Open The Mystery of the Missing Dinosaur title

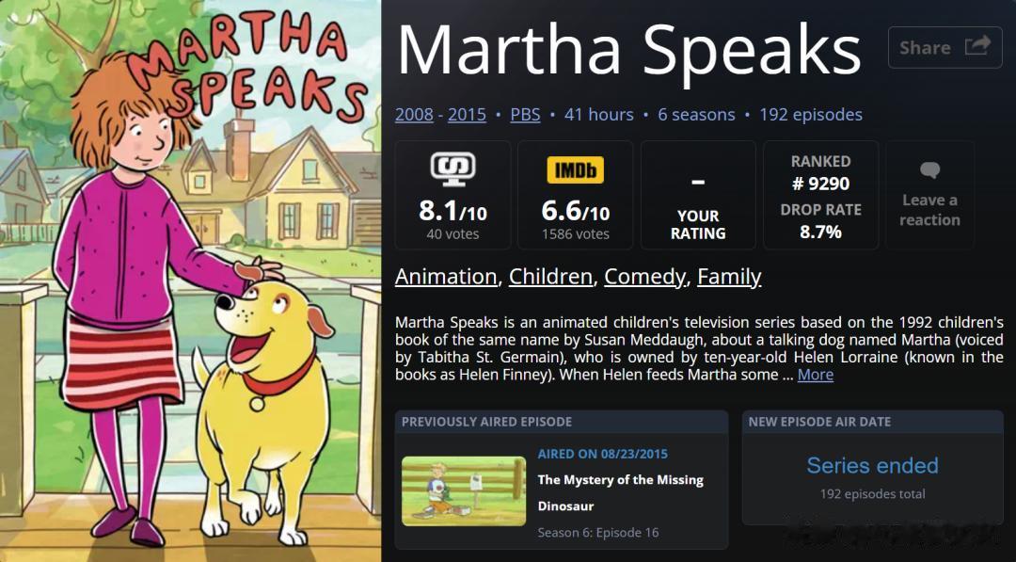coord(620,492)
